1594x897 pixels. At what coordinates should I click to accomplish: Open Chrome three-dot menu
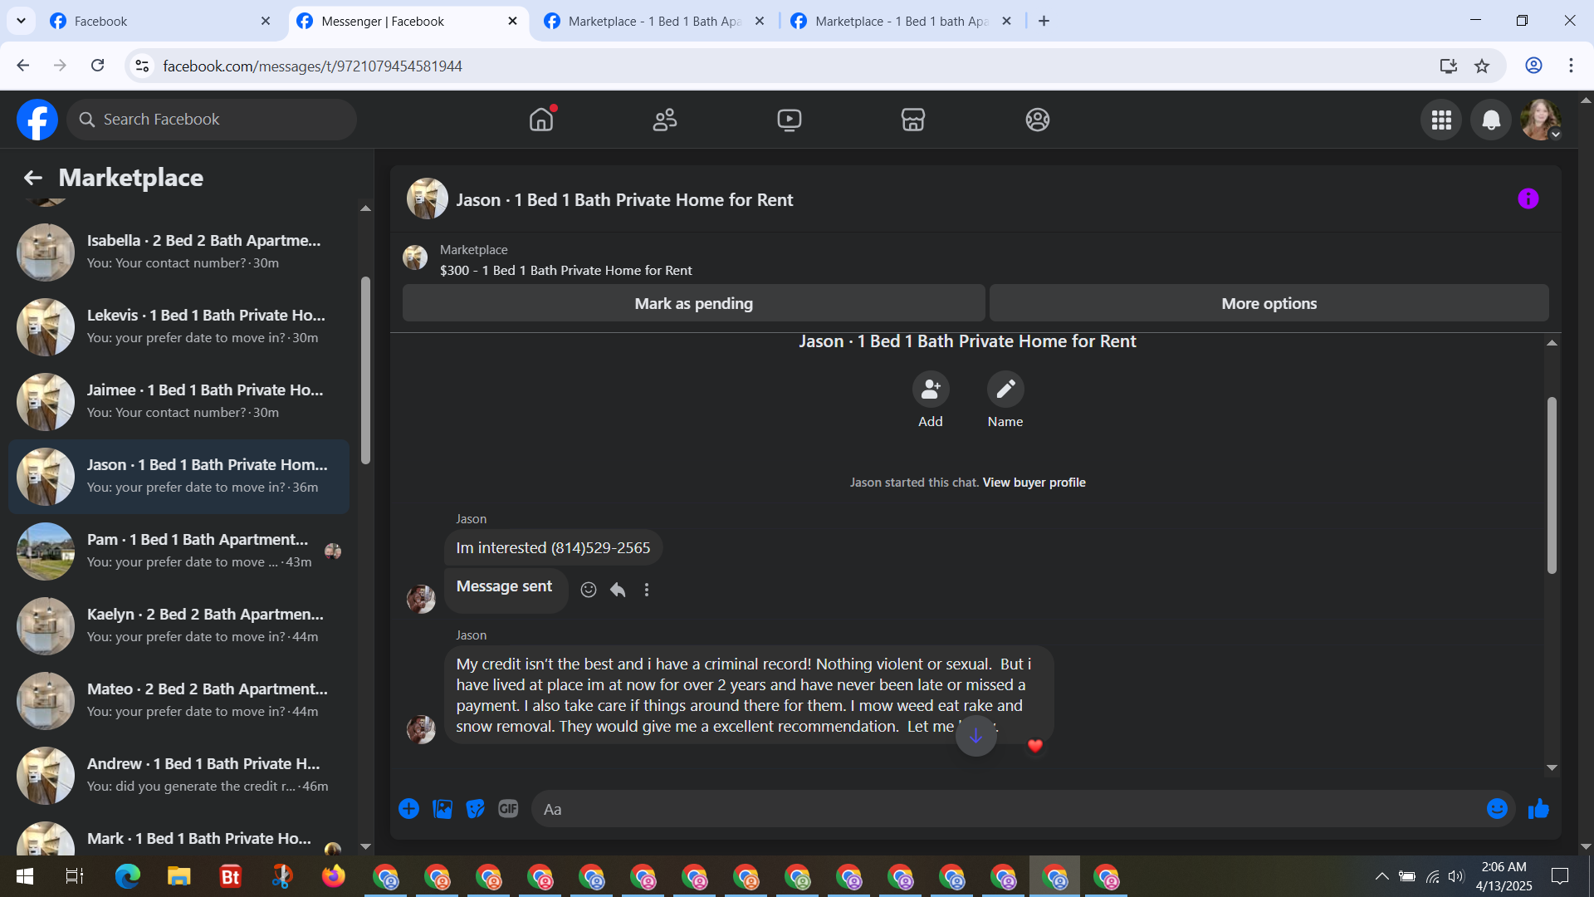tap(1571, 66)
